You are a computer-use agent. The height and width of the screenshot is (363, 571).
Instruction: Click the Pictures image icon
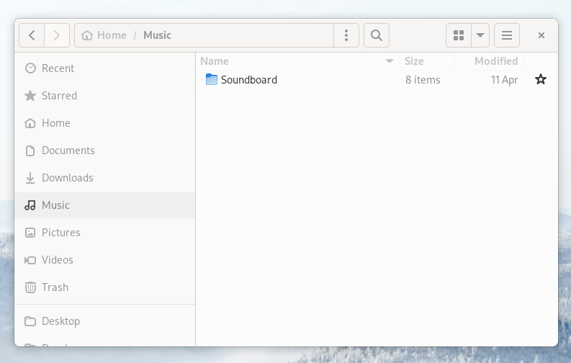click(x=30, y=233)
